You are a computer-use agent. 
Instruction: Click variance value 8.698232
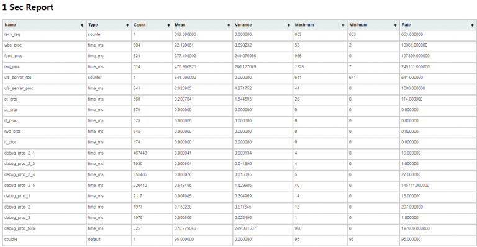click(x=243, y=45)
